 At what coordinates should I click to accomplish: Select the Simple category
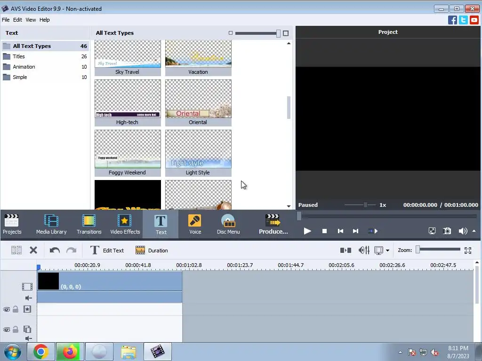click(x=45, y=78)
